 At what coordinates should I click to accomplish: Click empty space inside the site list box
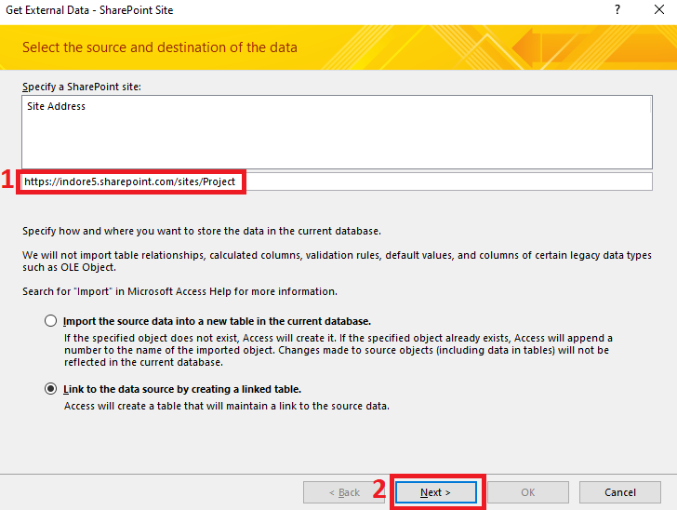[335, 140]
